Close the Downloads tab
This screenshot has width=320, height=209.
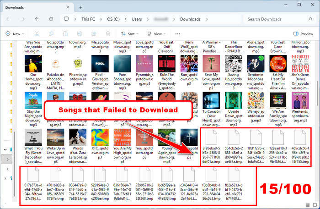[68, 7]
